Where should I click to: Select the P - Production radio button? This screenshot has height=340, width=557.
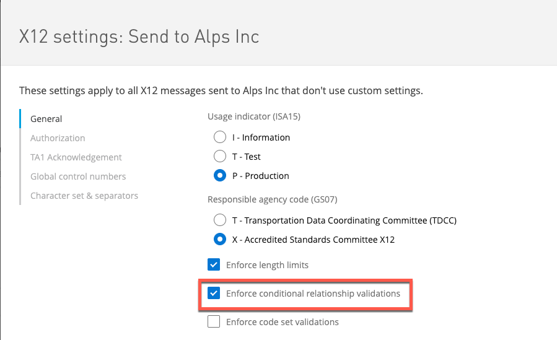tap(219, 176)
